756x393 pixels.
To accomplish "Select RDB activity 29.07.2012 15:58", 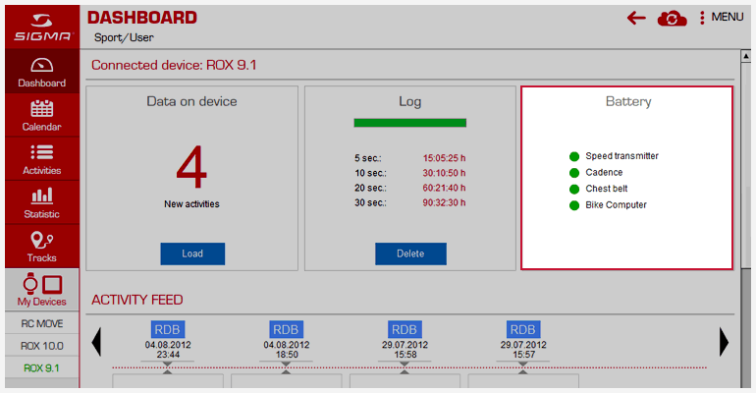I will tap(405, 341).
